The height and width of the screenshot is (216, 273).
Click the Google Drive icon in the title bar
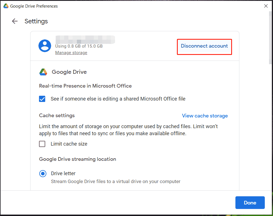point(6,6)
